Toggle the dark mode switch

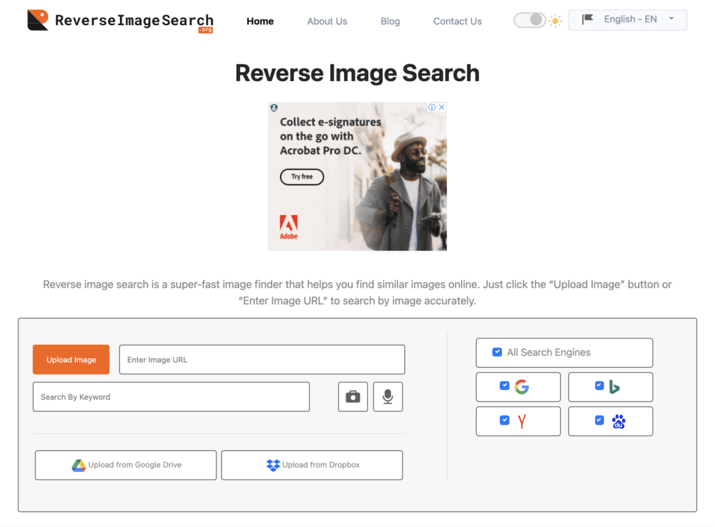pos(529,20)
